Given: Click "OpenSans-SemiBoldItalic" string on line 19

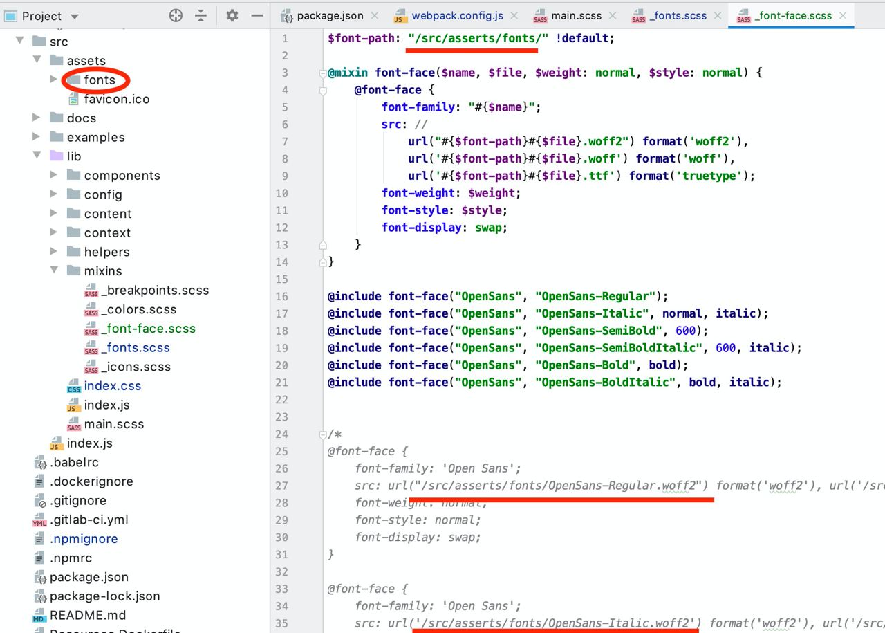Looking at the screenshot, I should (x=619, y=348).
